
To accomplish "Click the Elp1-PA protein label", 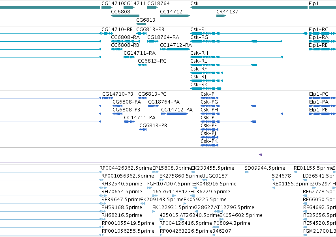I will coord(319,102).
